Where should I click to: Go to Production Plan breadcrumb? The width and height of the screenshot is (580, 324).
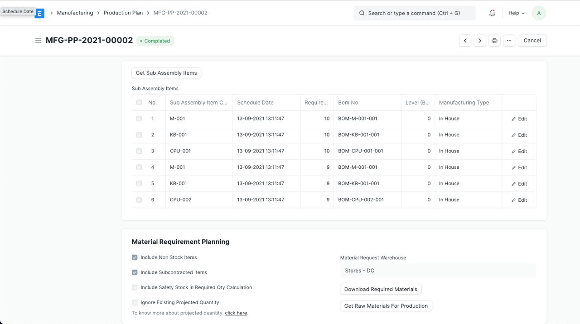click(x=123, y=13)
